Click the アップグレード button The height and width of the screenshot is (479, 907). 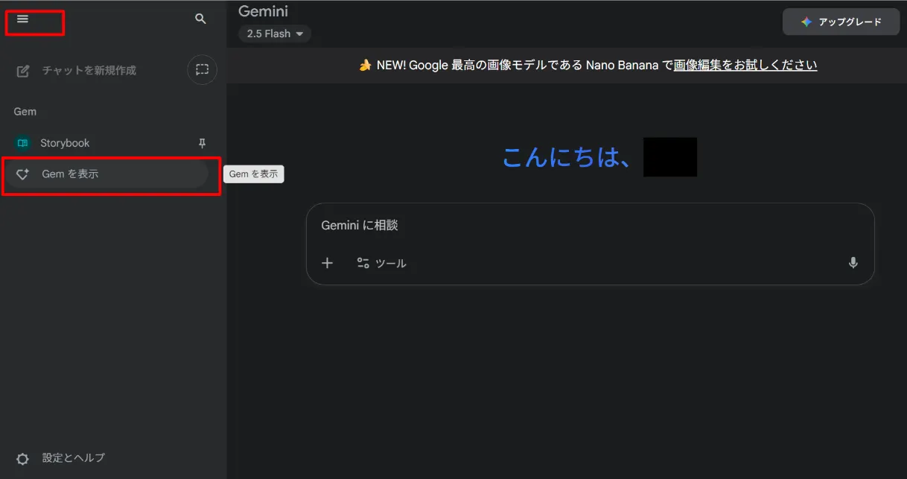tap(841, 22)
